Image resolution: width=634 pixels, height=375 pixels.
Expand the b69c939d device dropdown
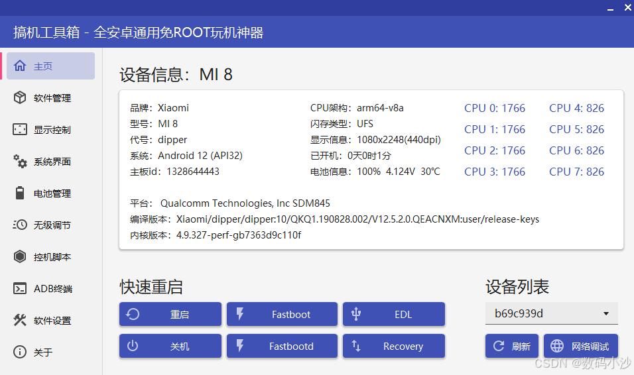point(552,313)
